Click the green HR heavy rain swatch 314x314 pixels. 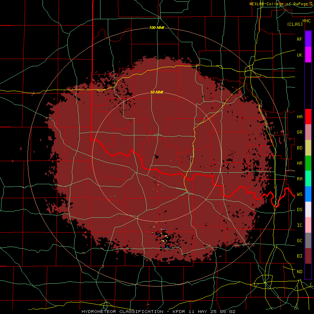tap(308, 163)
